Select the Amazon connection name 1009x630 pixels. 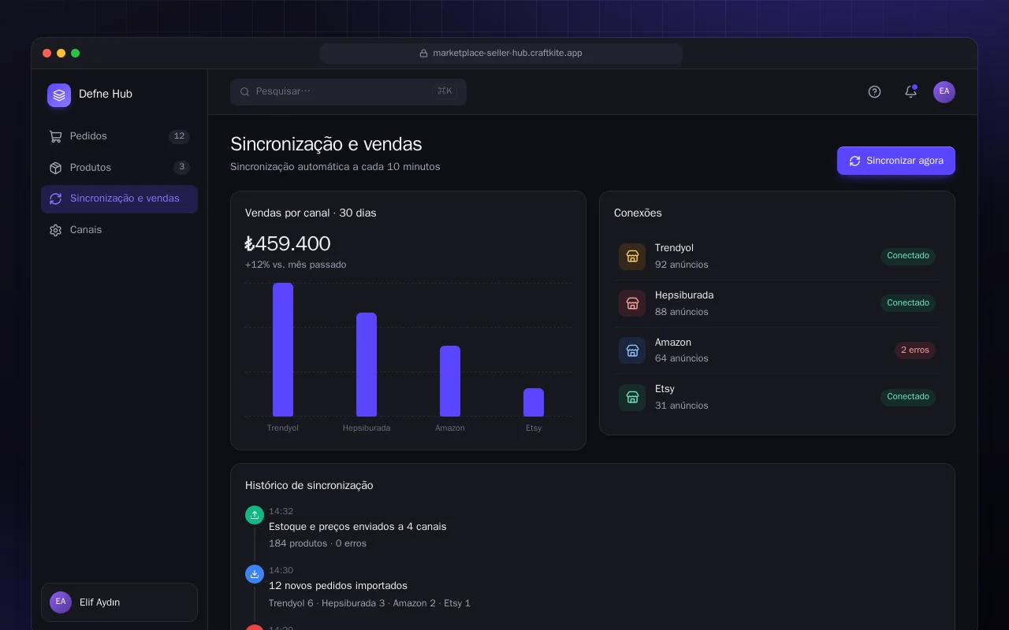pyautogui.click(x=673, y=343)
